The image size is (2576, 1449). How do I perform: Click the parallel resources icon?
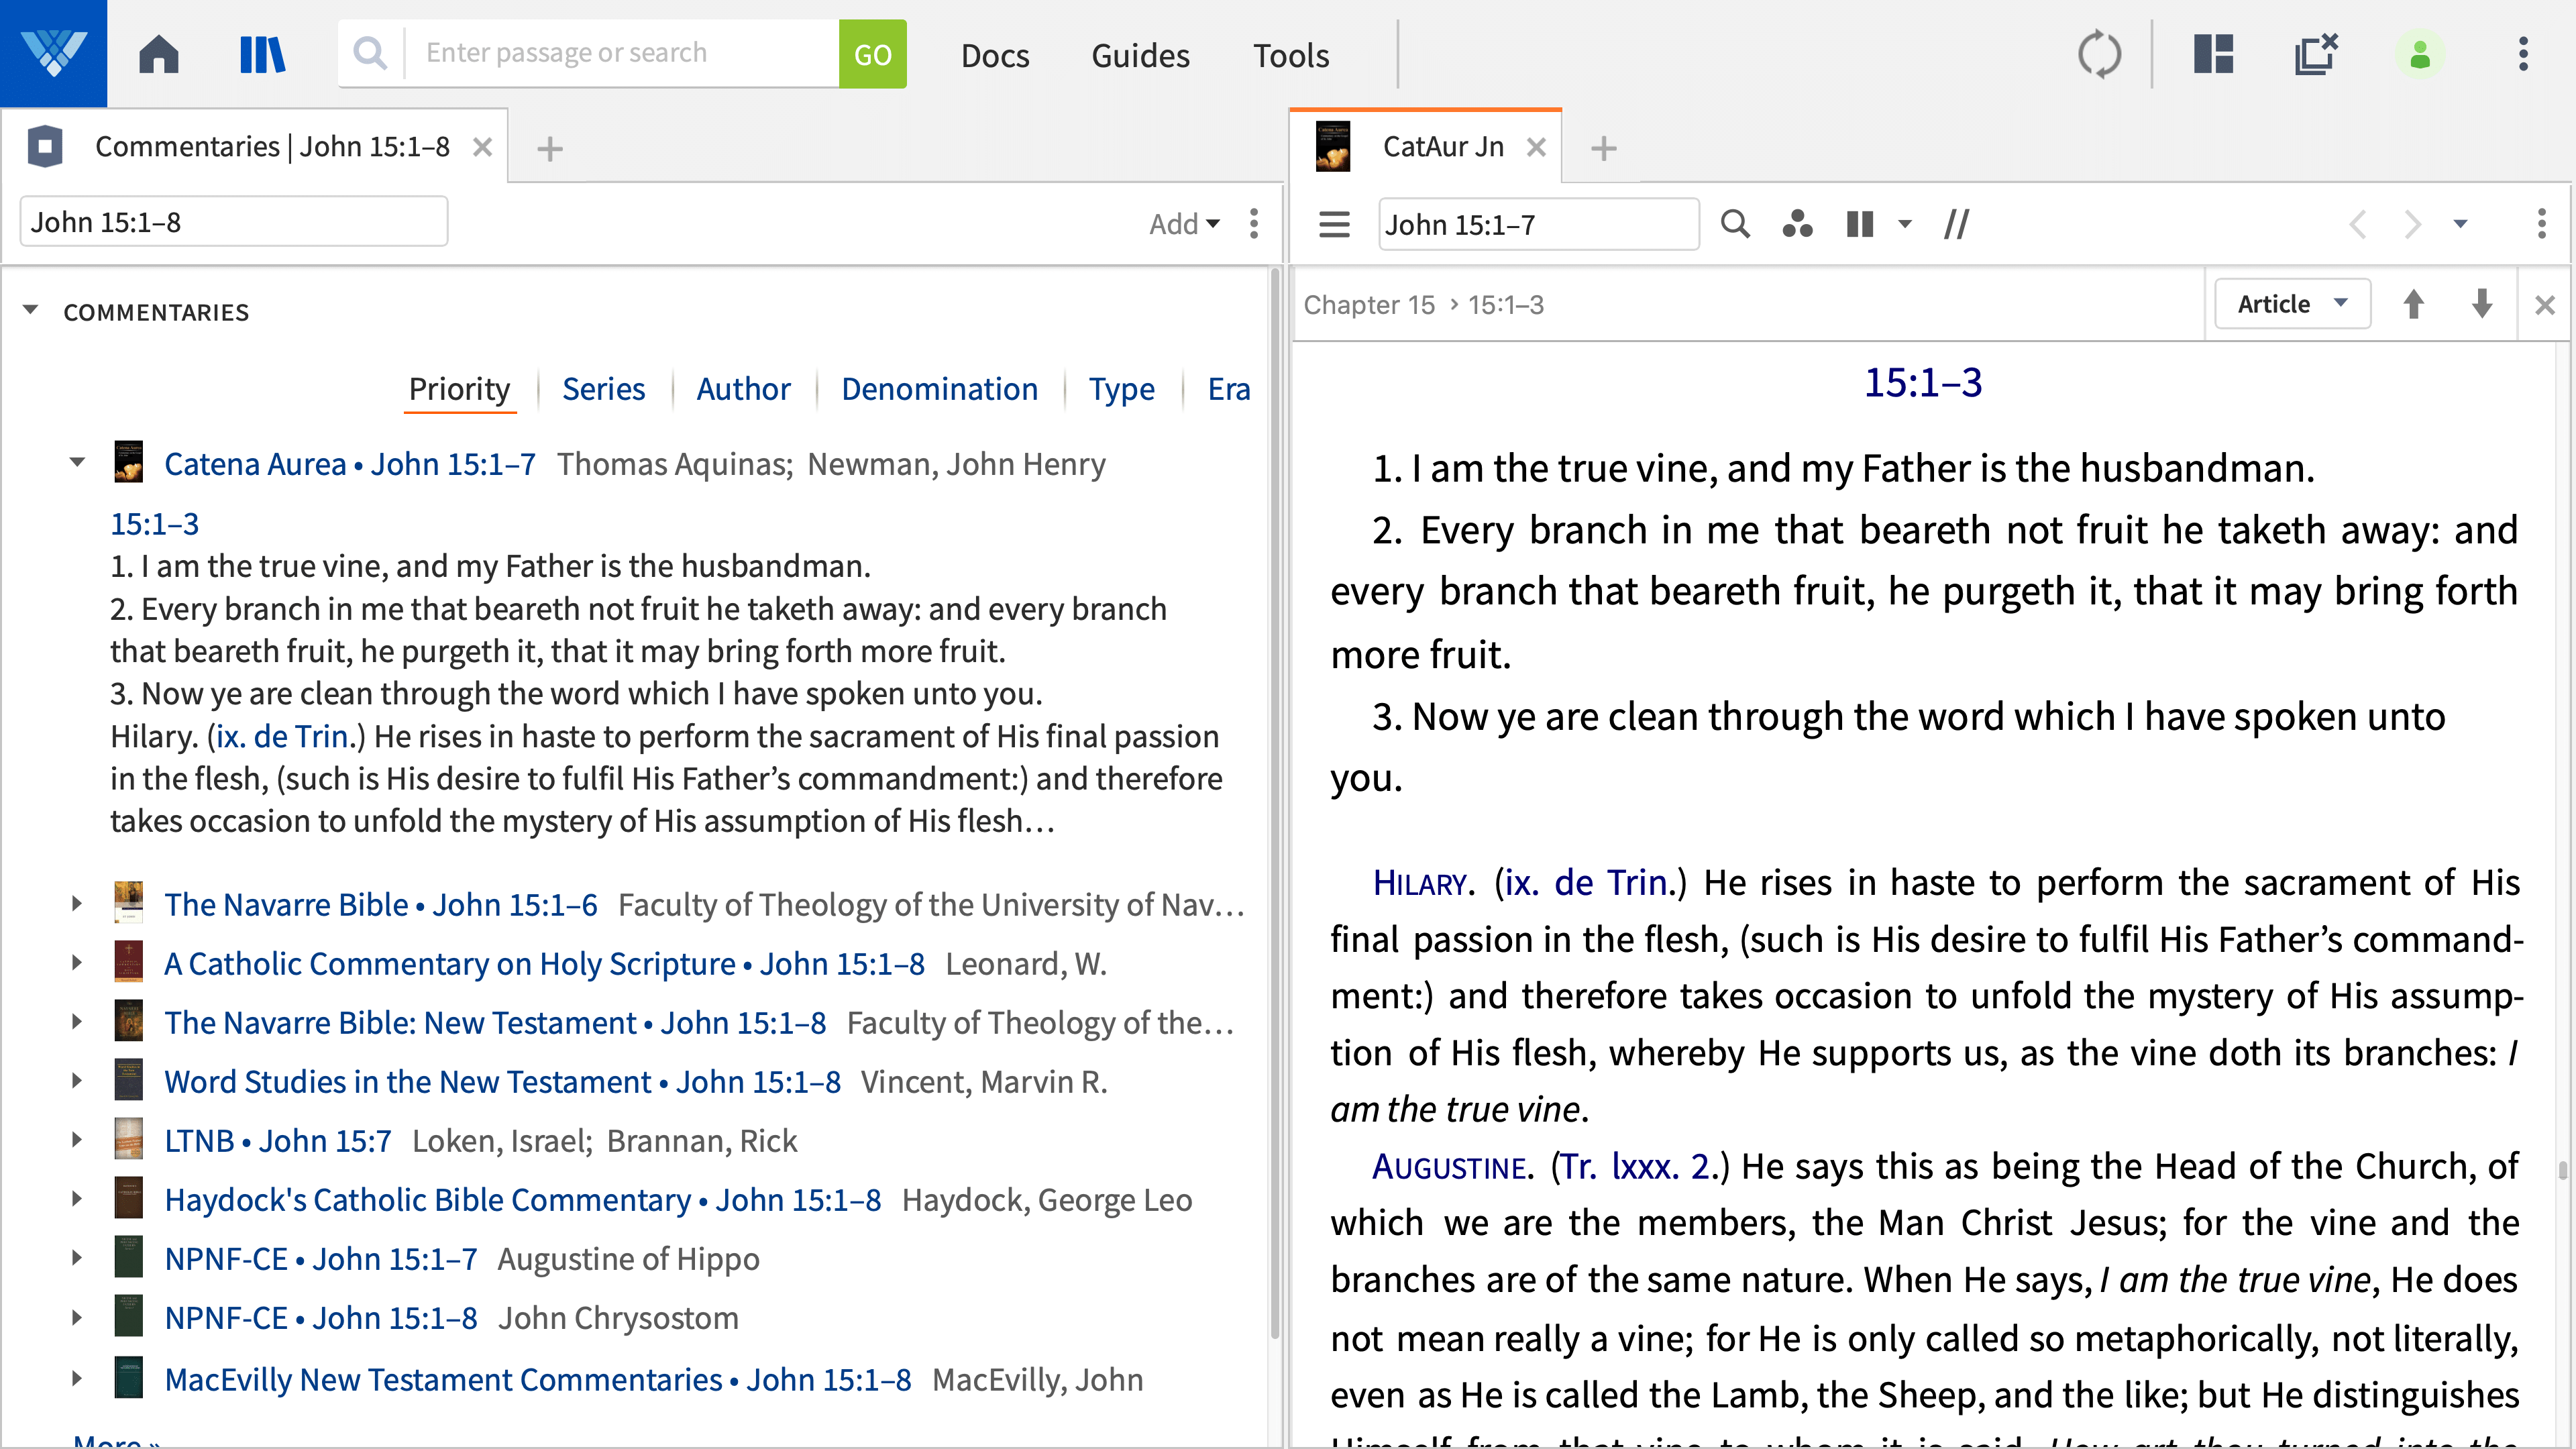(1956, 224)
